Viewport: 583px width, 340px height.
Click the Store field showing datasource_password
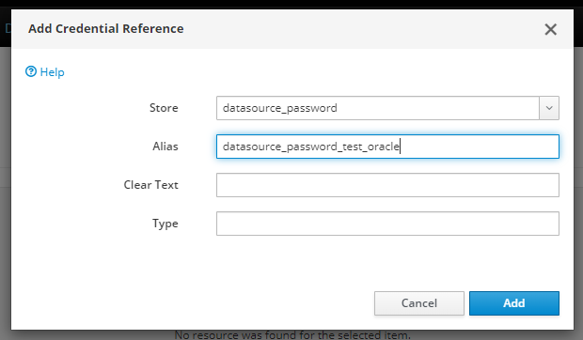pyautogui.click(x=378, y=108)
